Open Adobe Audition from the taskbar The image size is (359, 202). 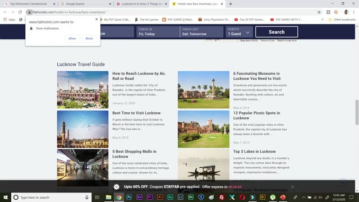pos(170,197)
